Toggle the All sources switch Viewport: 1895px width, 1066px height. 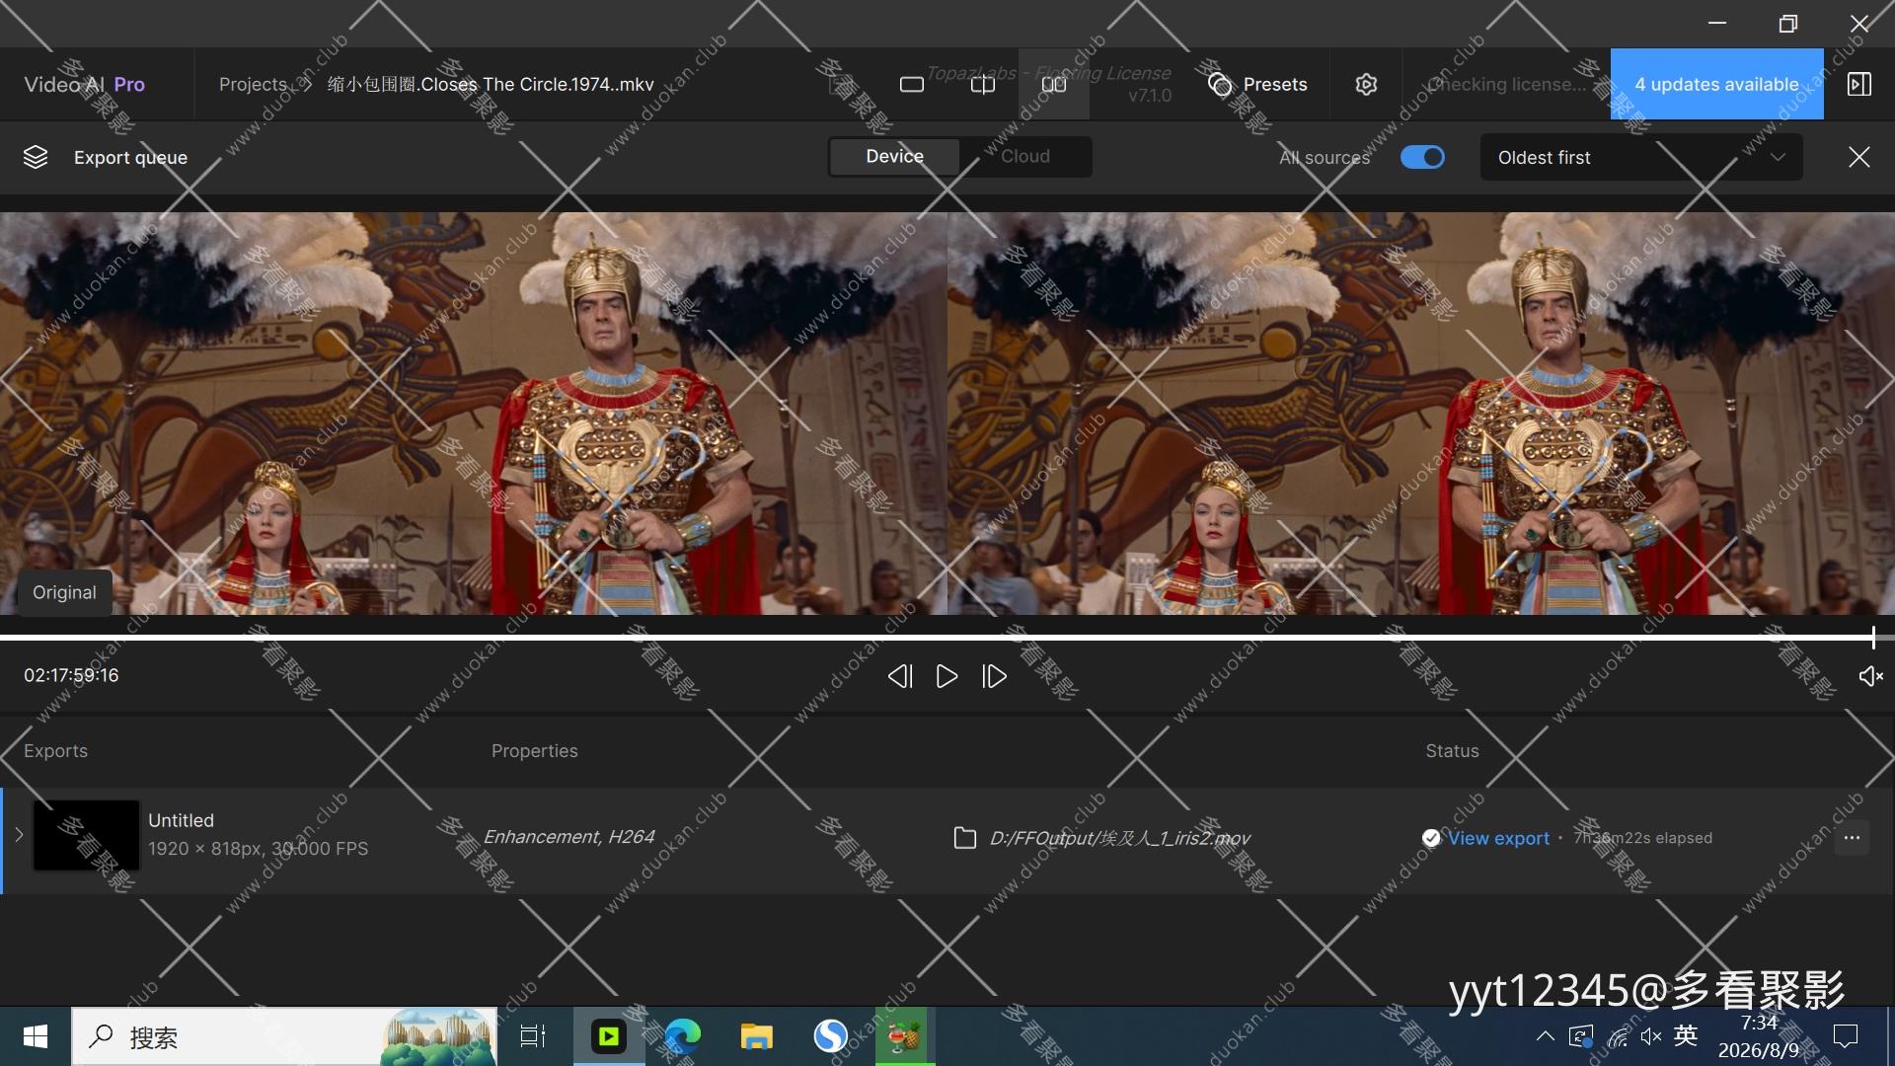1422,157
